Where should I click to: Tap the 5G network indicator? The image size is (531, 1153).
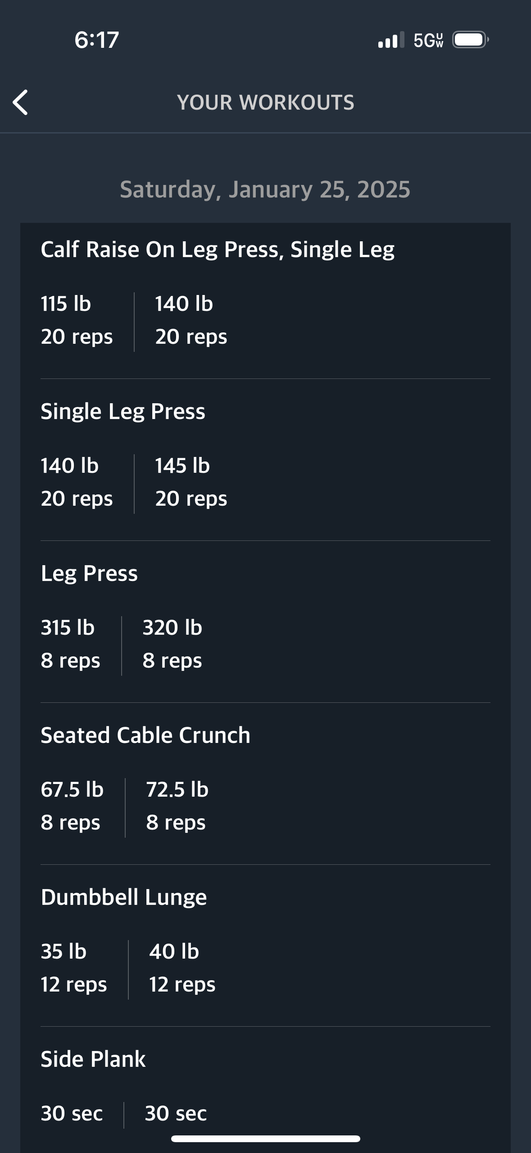428,40
